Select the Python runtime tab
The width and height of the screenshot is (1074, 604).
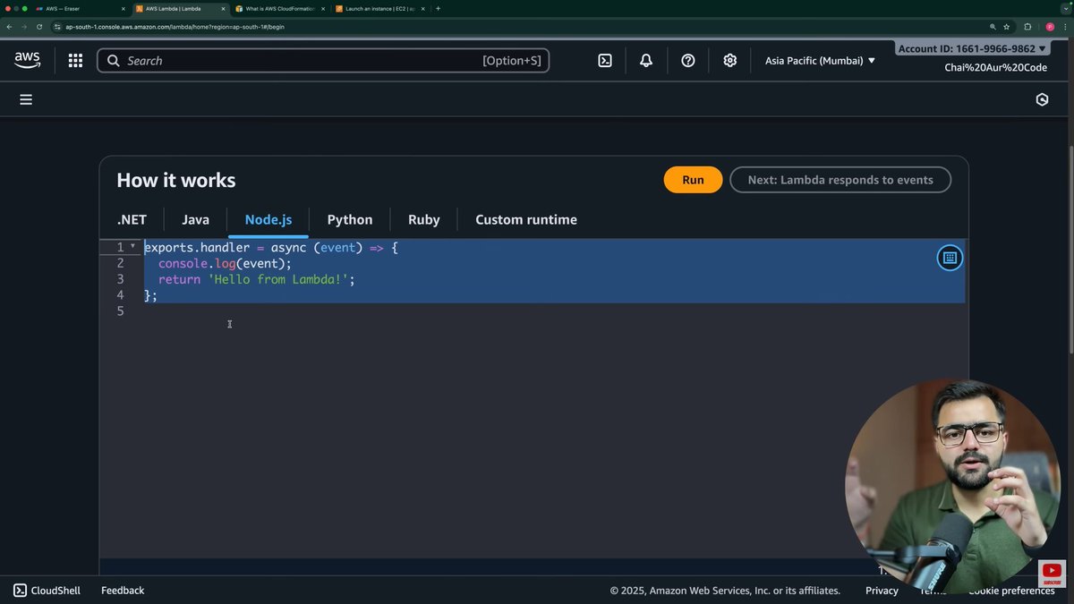coord(350,220)
